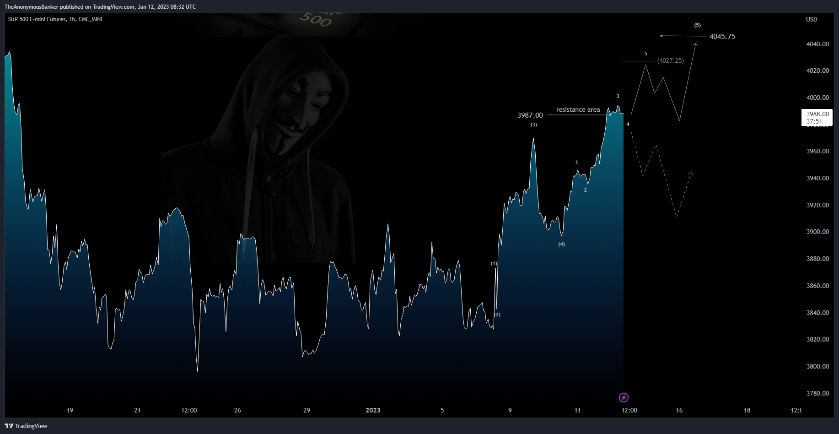Click the date label 19 on time axis
This screenshot has width=839, height=434.
click(x=70, y=410)
